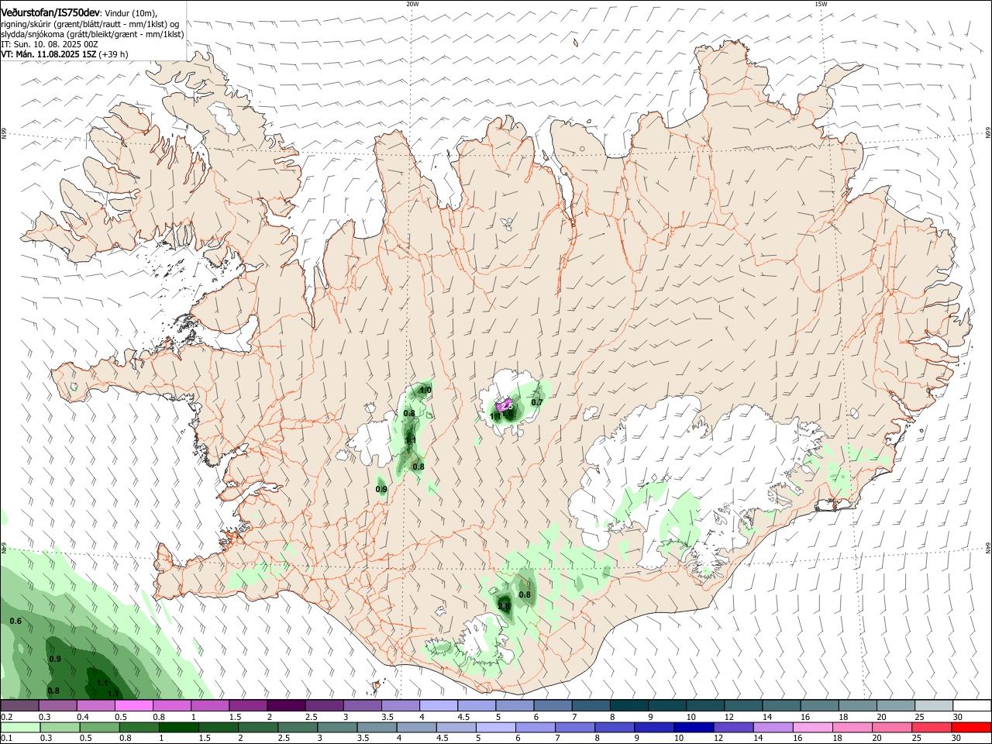
Task: Click the valid time line 'VT: Mán. 11.08.2025 15Z (+39 h)'
Action: point(65,54)
